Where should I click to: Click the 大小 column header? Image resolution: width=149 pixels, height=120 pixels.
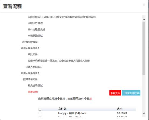pyautogui.click(x=119, y=109)
